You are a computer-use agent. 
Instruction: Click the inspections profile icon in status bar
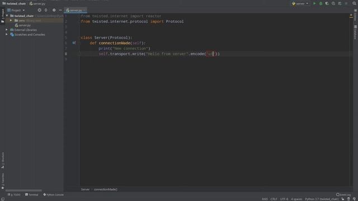[348, 199]
